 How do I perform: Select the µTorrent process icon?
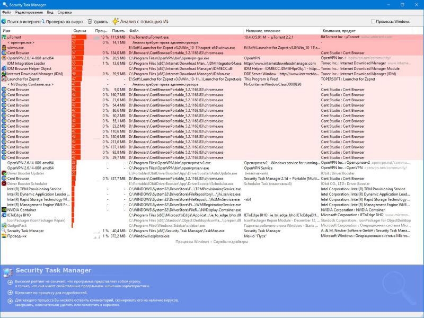4,38
